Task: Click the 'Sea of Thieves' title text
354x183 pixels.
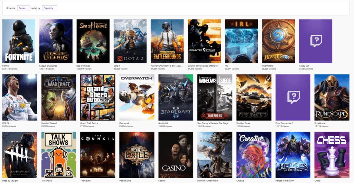Action: [83, 66]
